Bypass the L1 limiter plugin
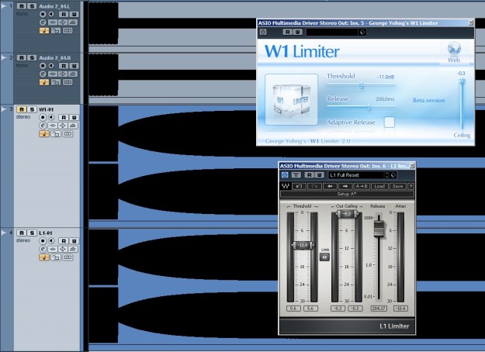 pyautogui.click(x=296, y=175)
